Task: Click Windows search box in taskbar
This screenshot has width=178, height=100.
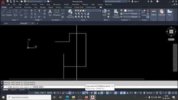Action: pyautogui.click(x=29, y=97)
